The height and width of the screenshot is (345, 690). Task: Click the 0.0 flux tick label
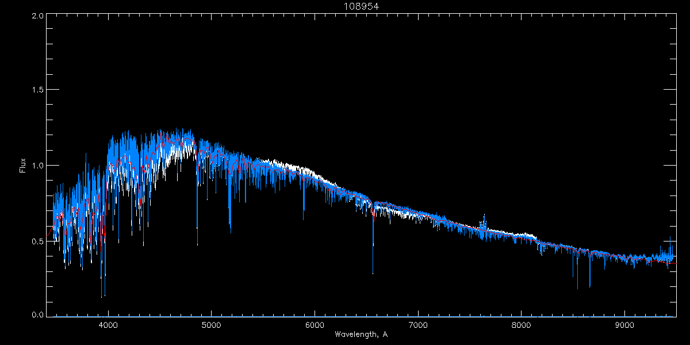click(x=37, y=315)
